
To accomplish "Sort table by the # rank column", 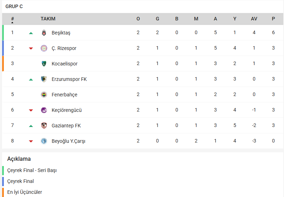I will pyautogui.click(x=12, y=19).
